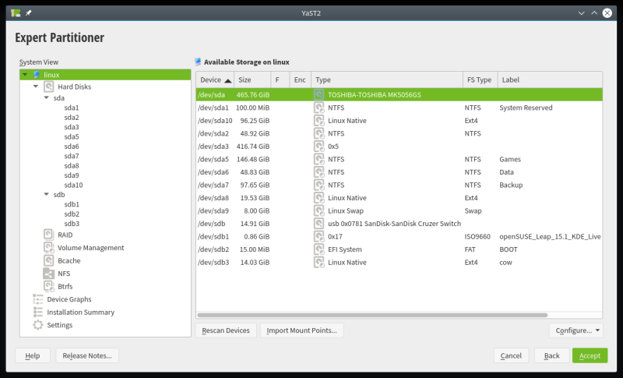Collapse the sdb disk tree node

pos(46,195)
